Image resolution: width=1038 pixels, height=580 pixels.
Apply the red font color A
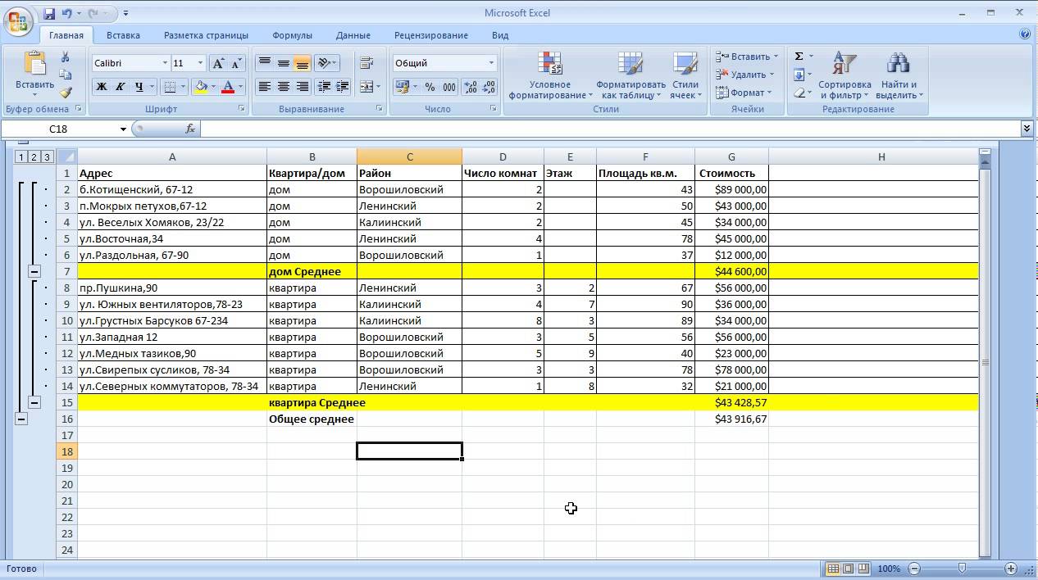[x=229, y=87]
